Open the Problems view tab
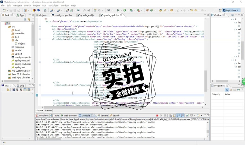The height and width of the screenshot is (145, 245). click(42, 115)
